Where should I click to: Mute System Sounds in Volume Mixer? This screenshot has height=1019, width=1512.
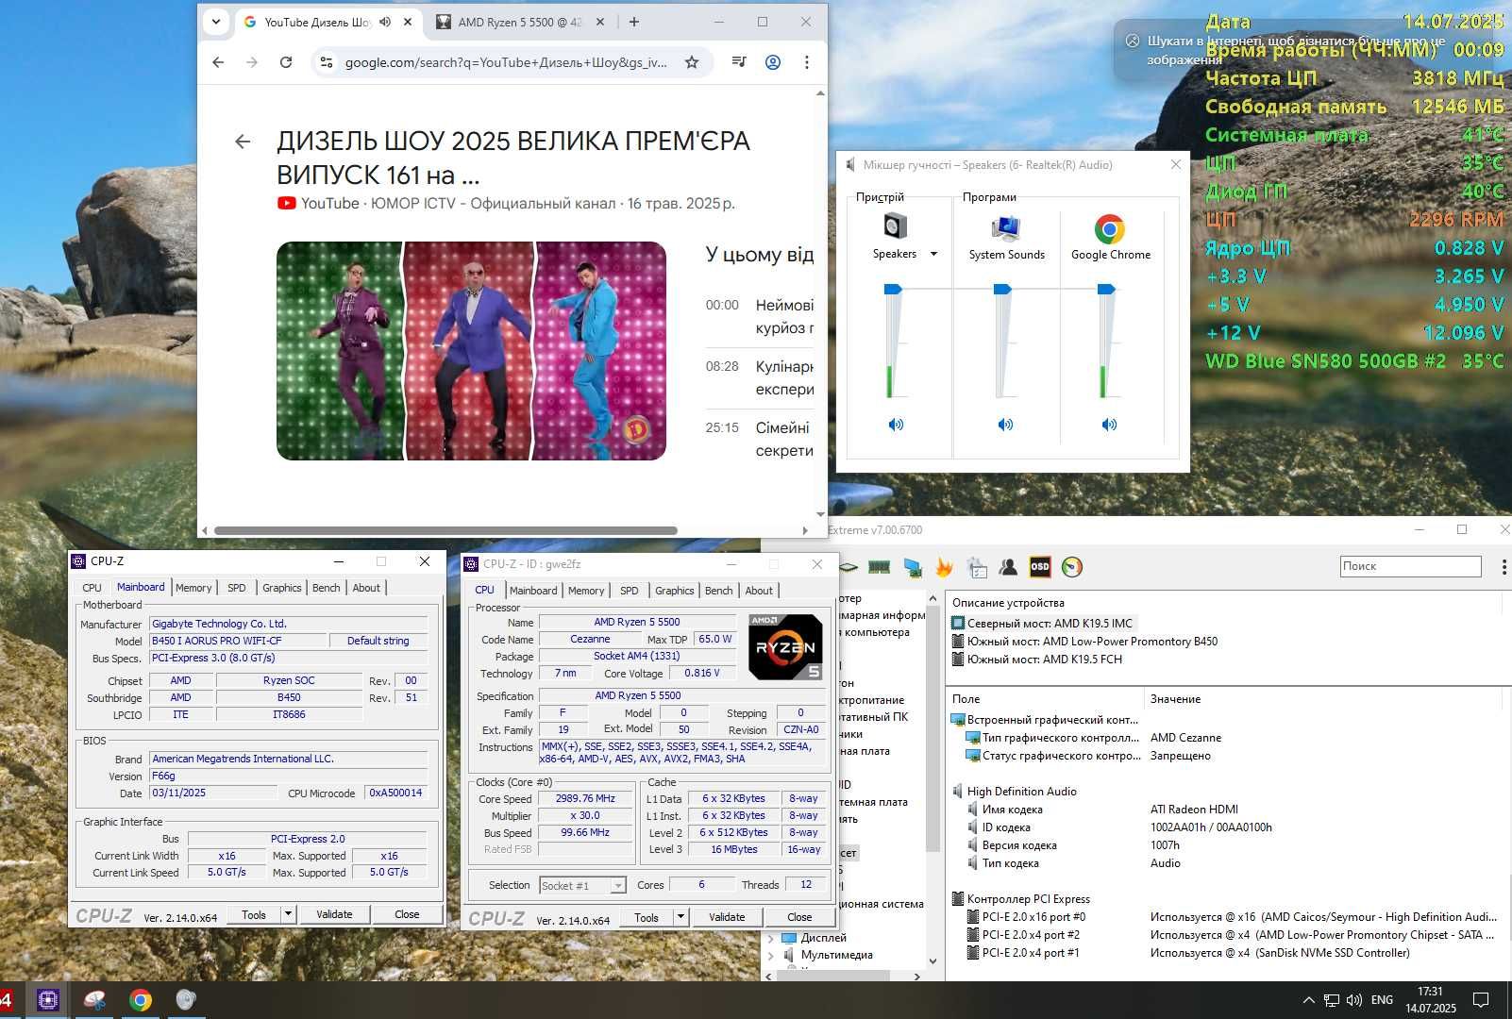(1005, 425)
